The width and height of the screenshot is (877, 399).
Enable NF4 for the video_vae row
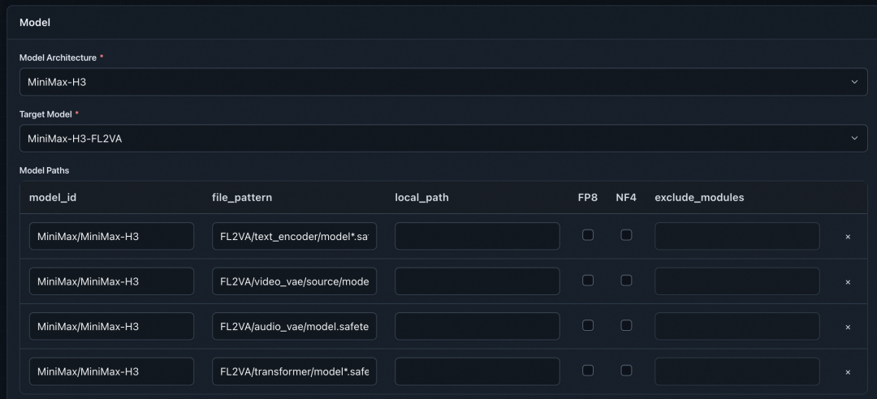(x=626, y=281)
